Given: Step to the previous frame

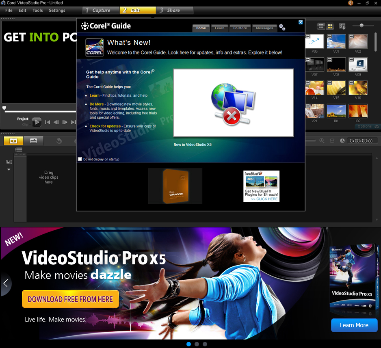Looking at the screenshot, I should click(56, 122).
